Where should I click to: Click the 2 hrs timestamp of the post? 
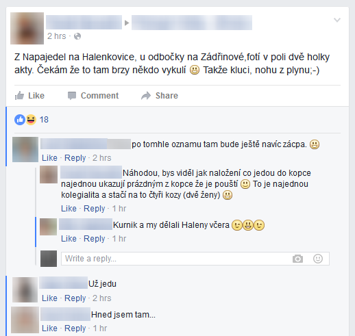coord(56,36)
